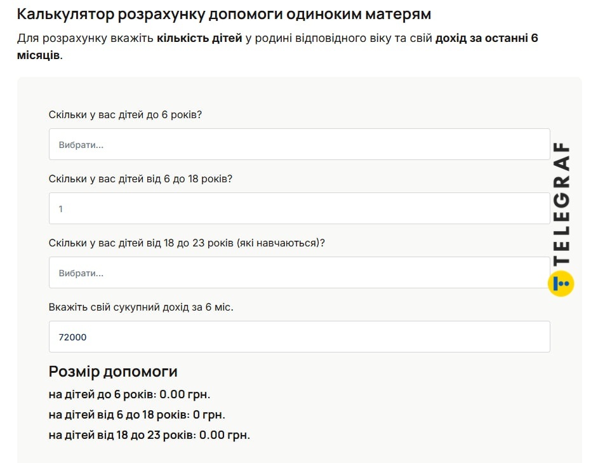
Task: Click the bold "кількість дітей" text
Action: click(x=199, y=38)
